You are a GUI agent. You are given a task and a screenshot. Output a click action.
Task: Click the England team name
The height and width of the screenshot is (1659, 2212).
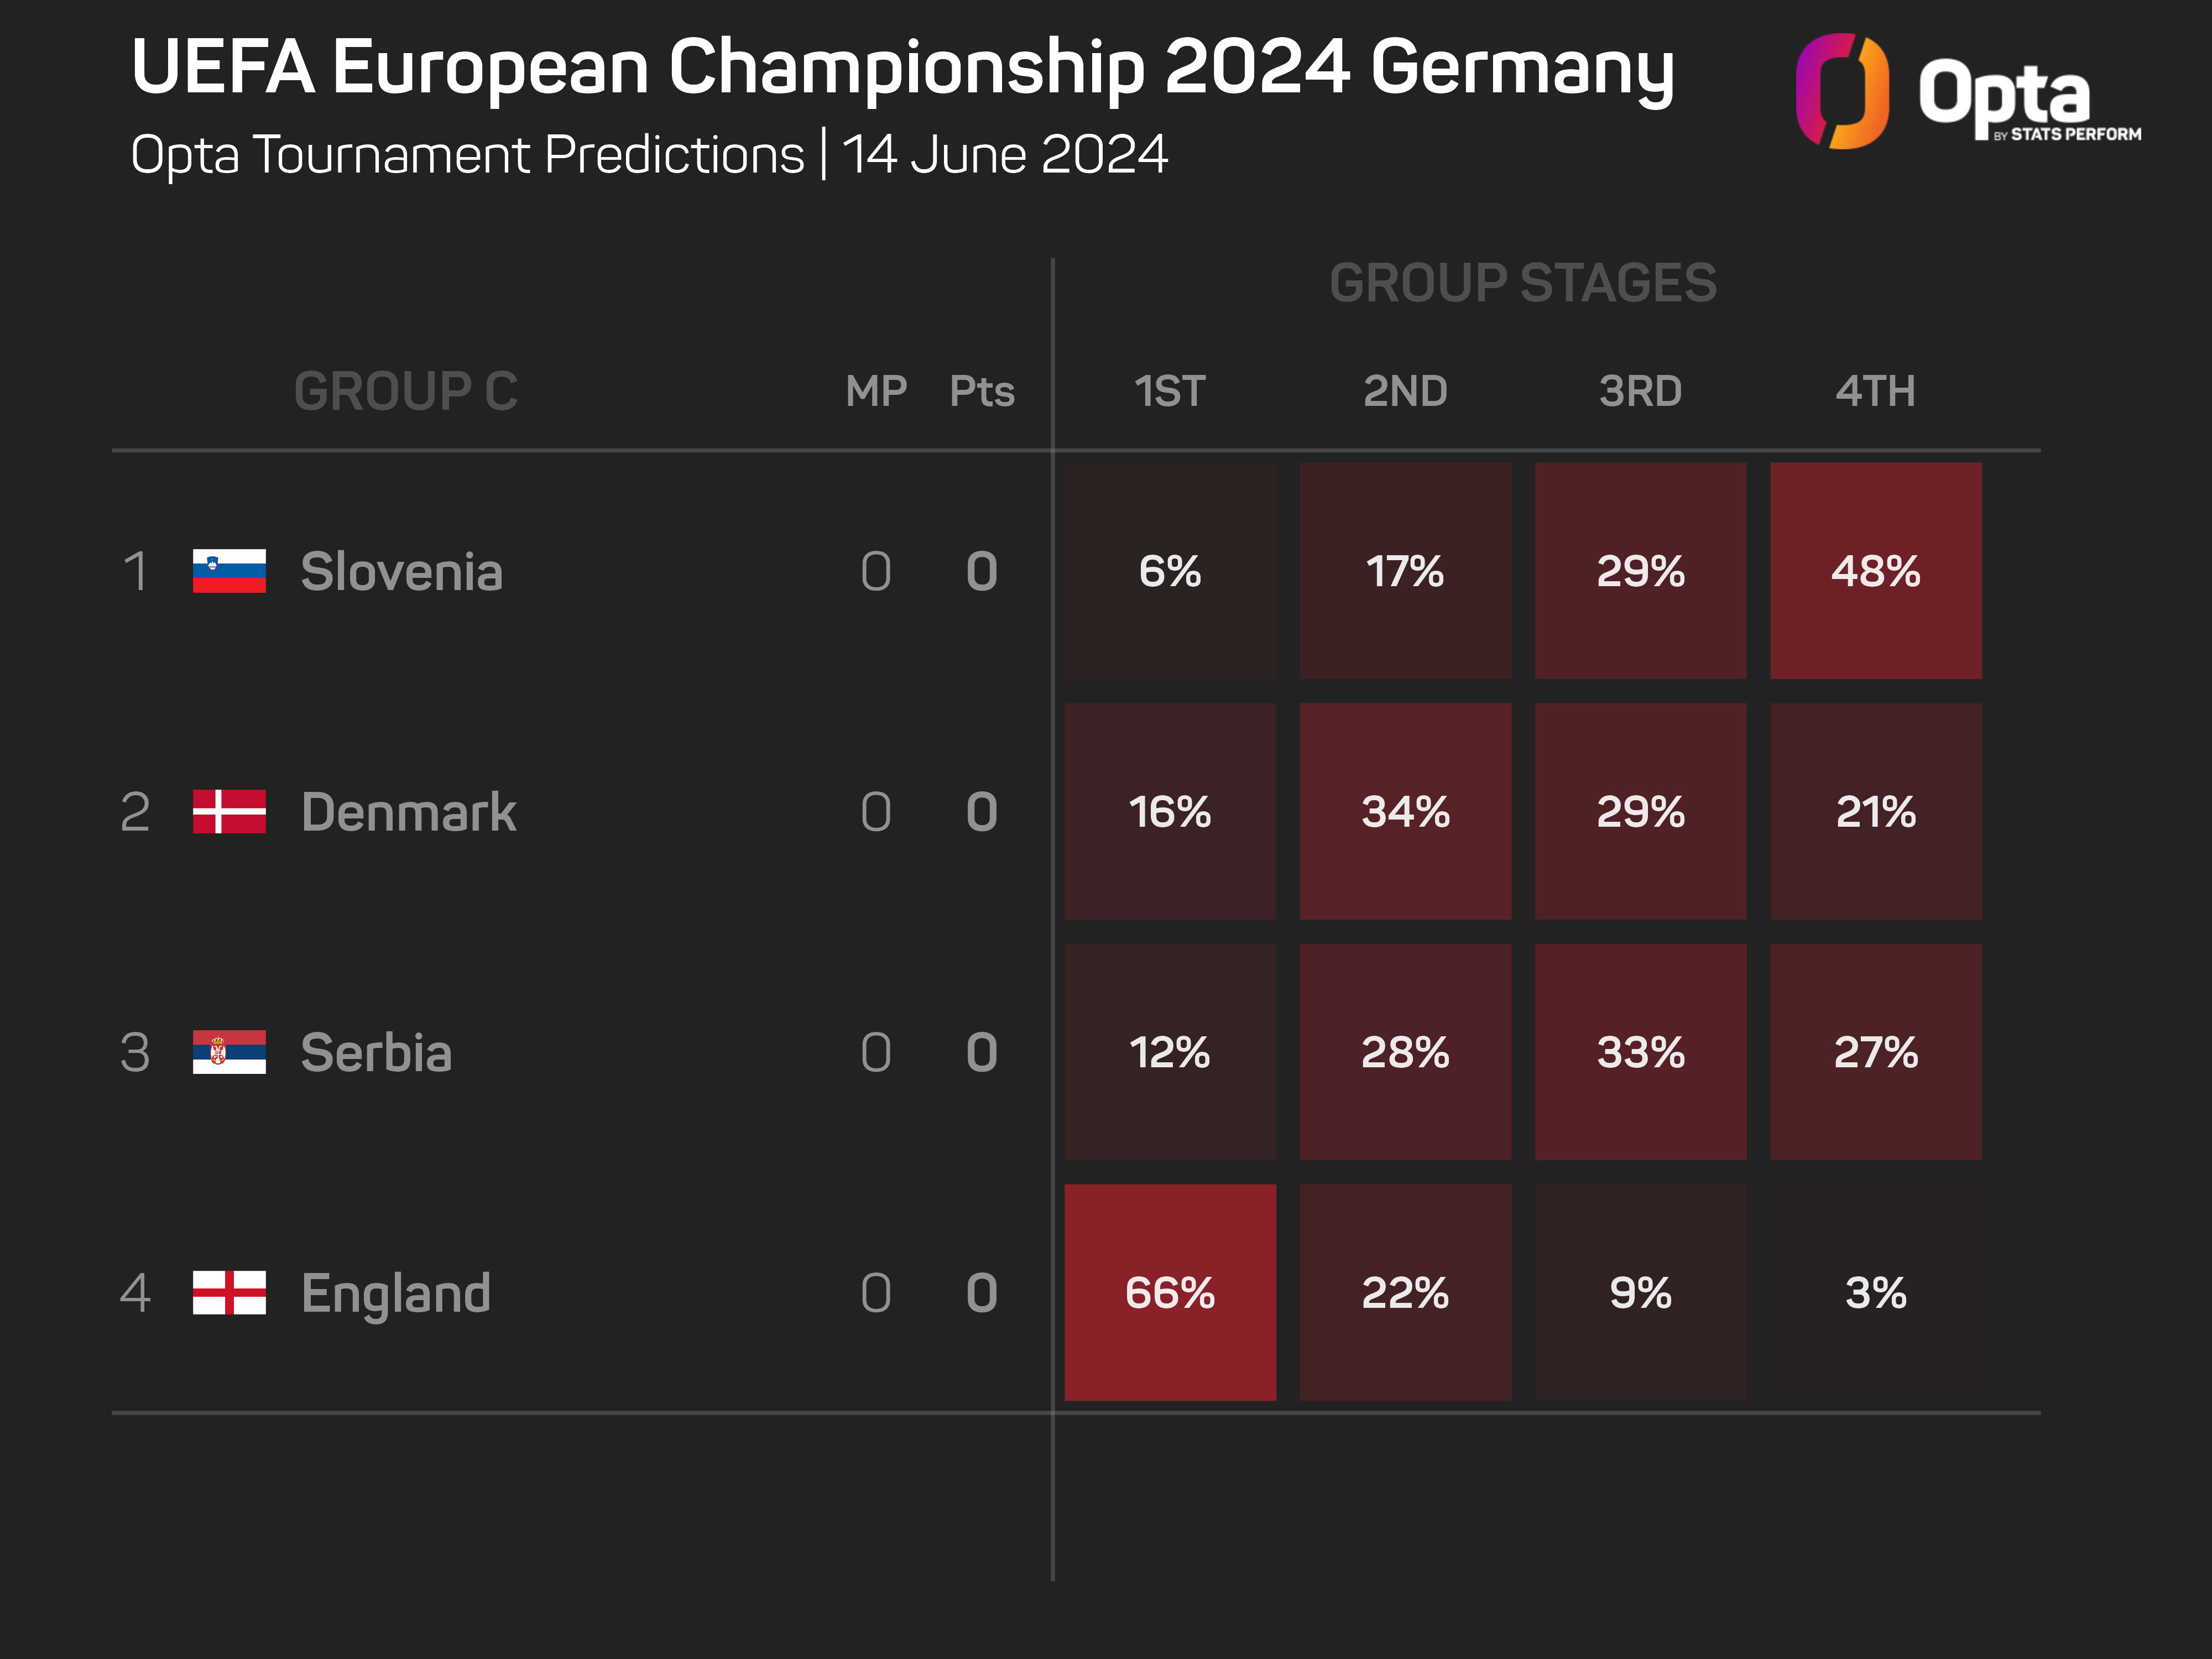coord(396,1293)
